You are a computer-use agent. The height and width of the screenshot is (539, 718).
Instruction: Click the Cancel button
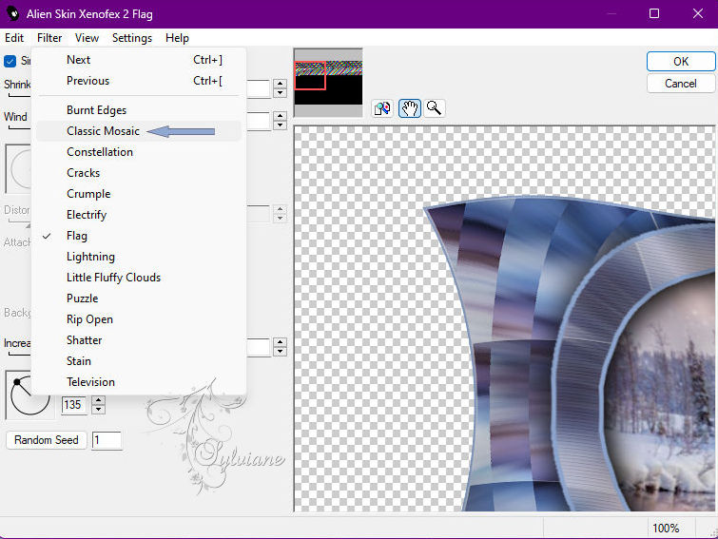pyautogui.click(x=681, y=84)
